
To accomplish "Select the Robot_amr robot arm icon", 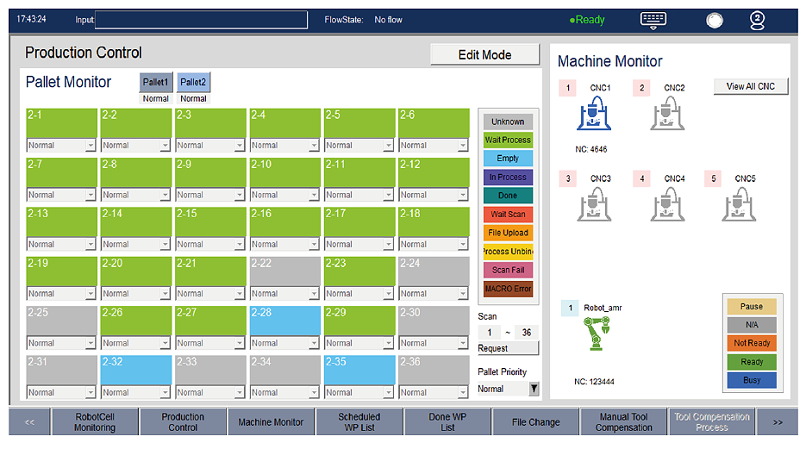I will click(x=594, y=334).
